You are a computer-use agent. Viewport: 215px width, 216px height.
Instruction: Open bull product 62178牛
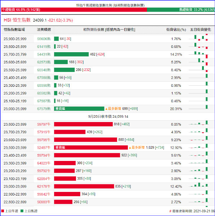click(44, 186)
